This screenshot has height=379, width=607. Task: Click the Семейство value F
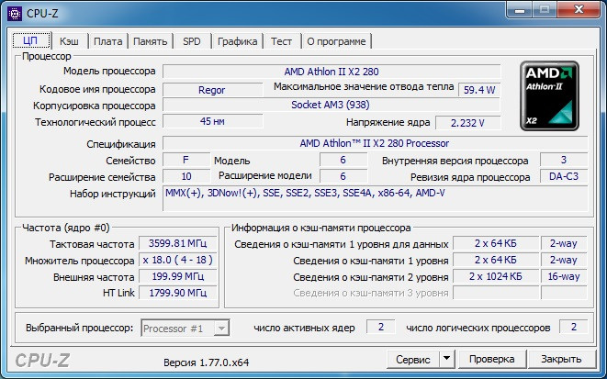click(185, 160)
